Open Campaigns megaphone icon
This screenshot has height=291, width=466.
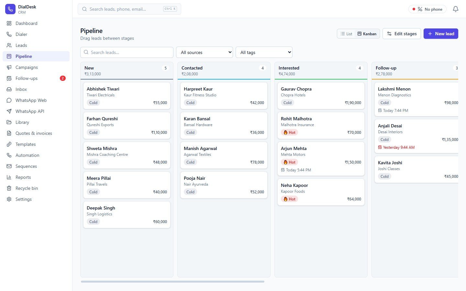pos(9,67)
